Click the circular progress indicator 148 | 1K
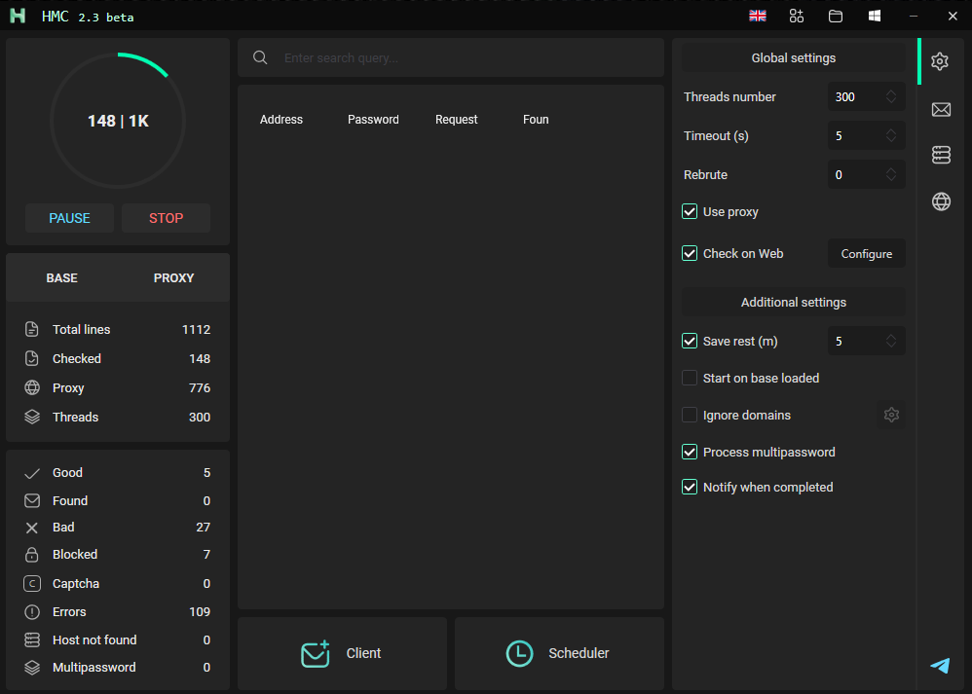Screen dimensions: 972x694 118,121
